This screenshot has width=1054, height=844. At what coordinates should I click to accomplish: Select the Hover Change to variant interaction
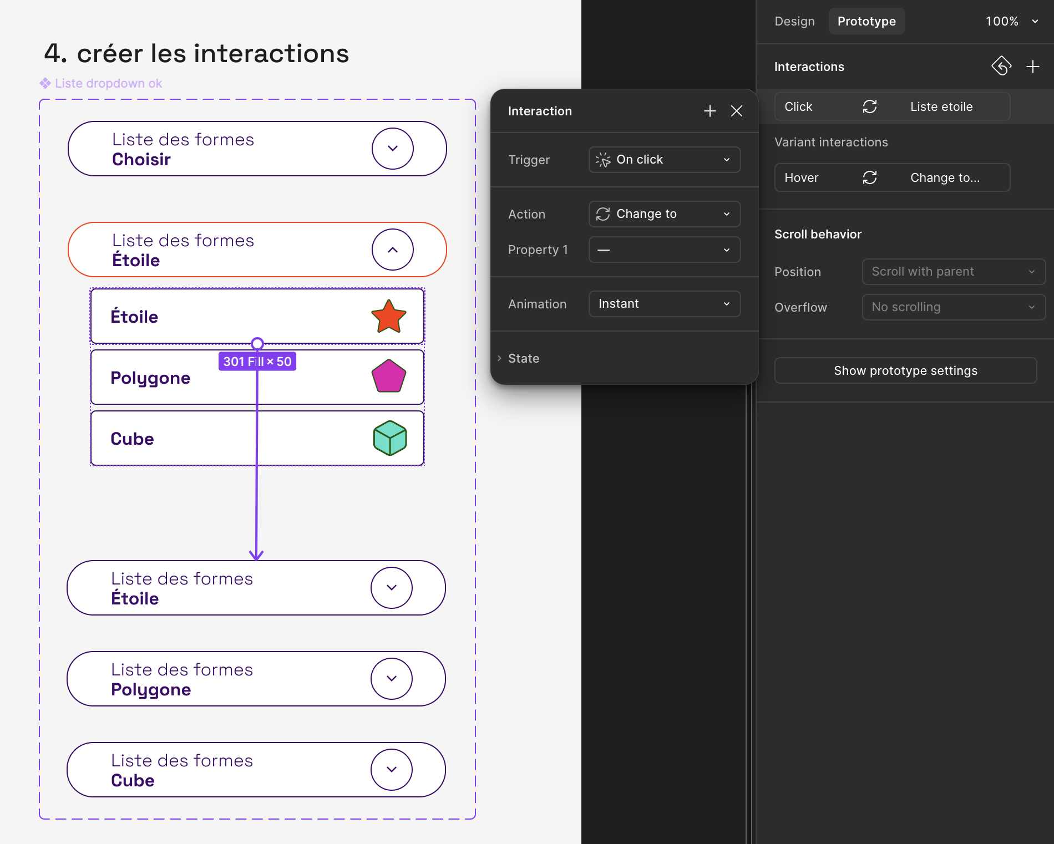891,177
